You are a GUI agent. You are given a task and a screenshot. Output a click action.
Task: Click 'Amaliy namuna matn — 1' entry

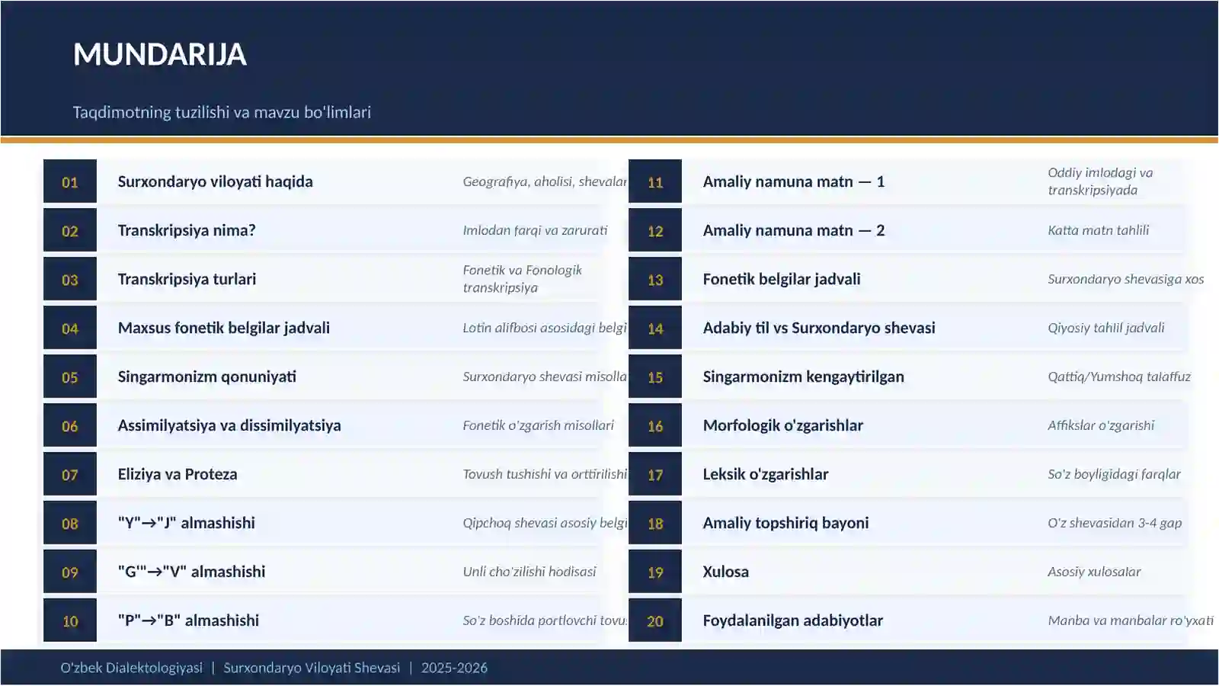[794, 181]
